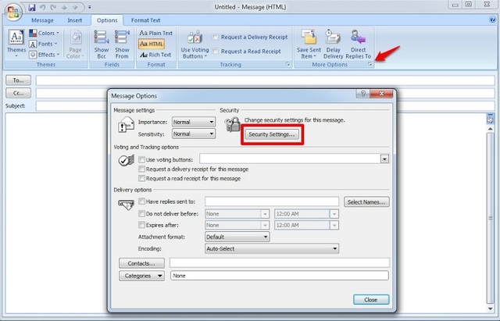Viewport: 500px width, 321px height.
Task: Tick the Have replies sent to checkbox
Action: (141, 202)
